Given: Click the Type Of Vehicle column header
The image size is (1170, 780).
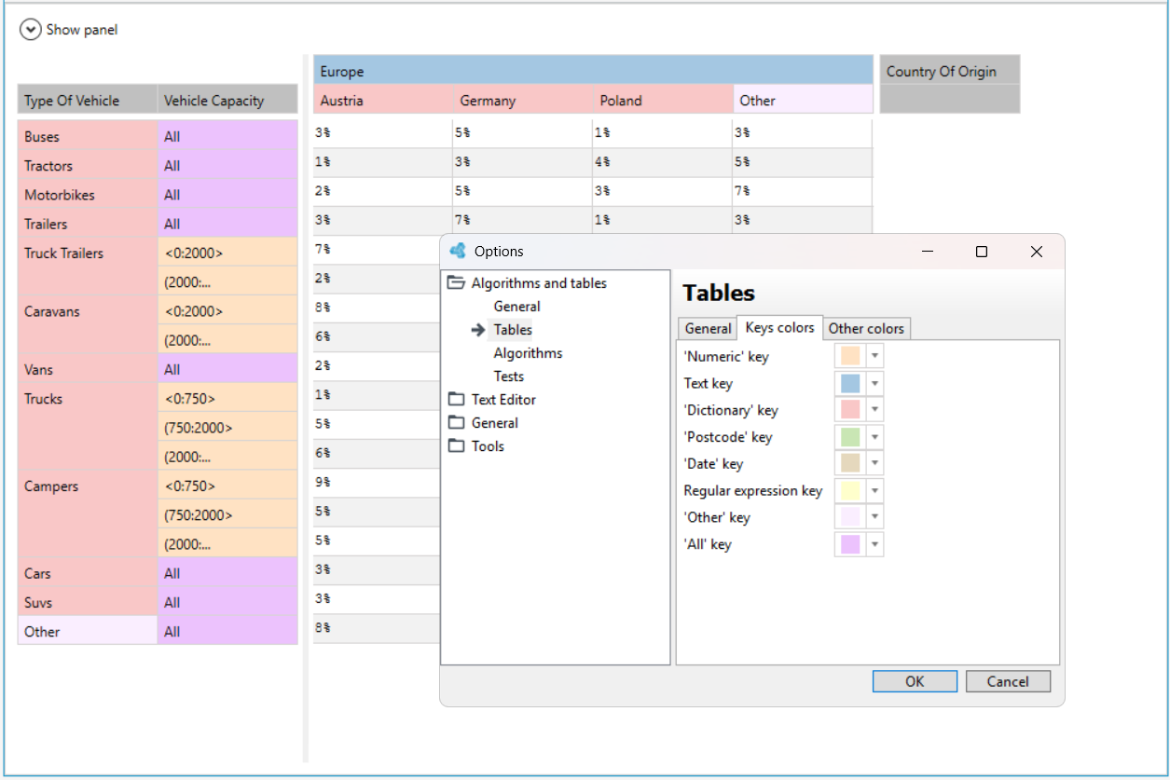Looking at the screenshot, I should [x=88, y=100].
